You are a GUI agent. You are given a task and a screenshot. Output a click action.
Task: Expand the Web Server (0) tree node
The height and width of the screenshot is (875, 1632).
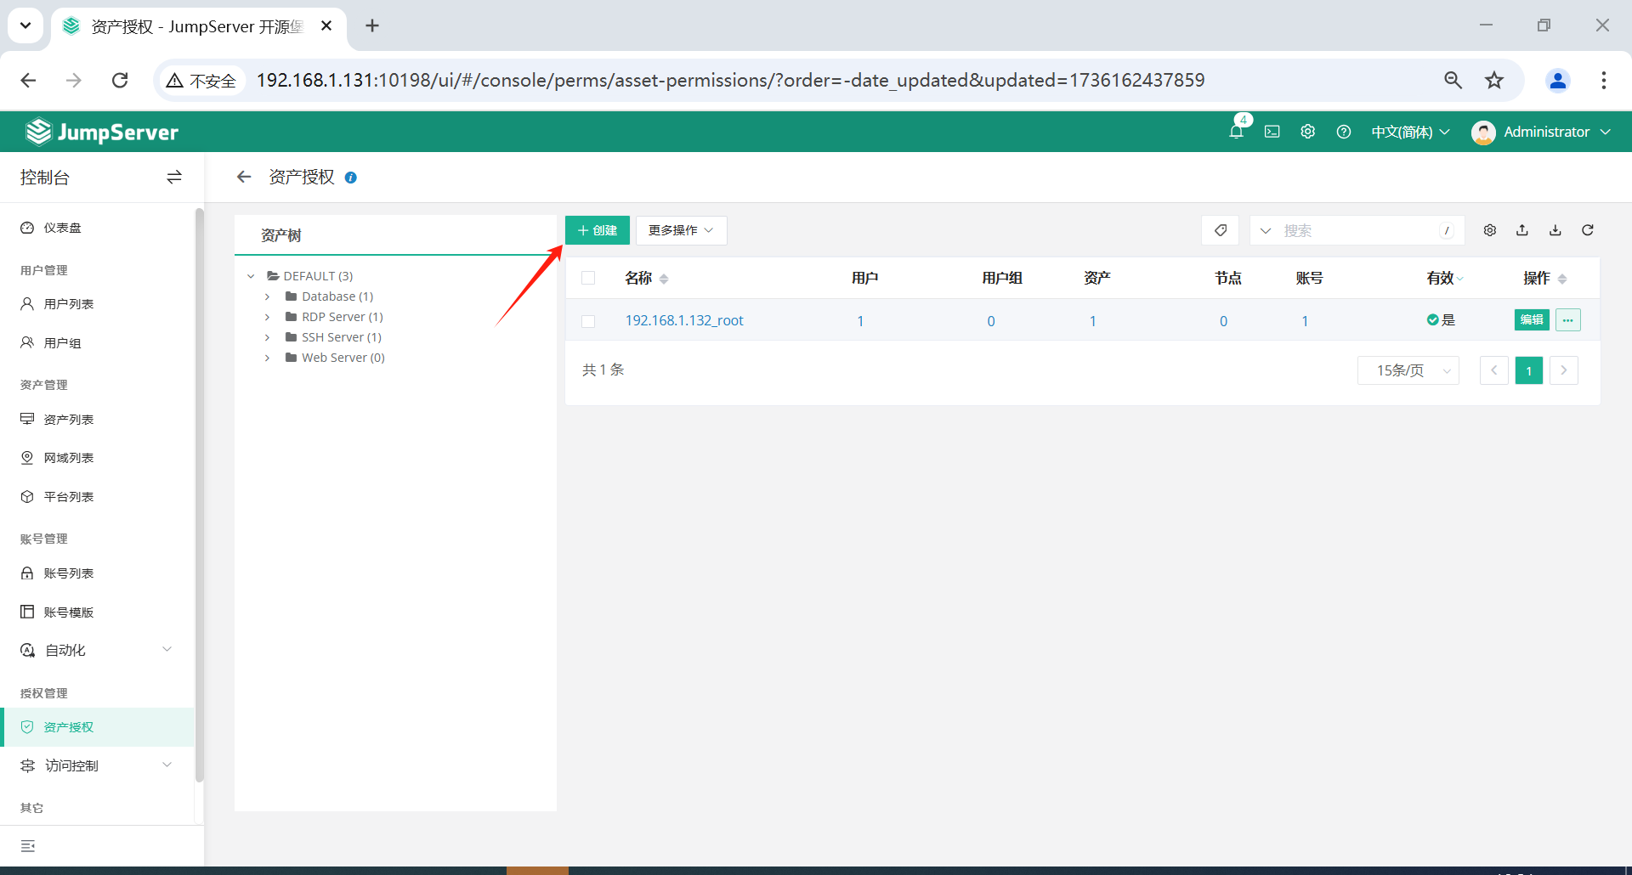[x=267, y=358]
